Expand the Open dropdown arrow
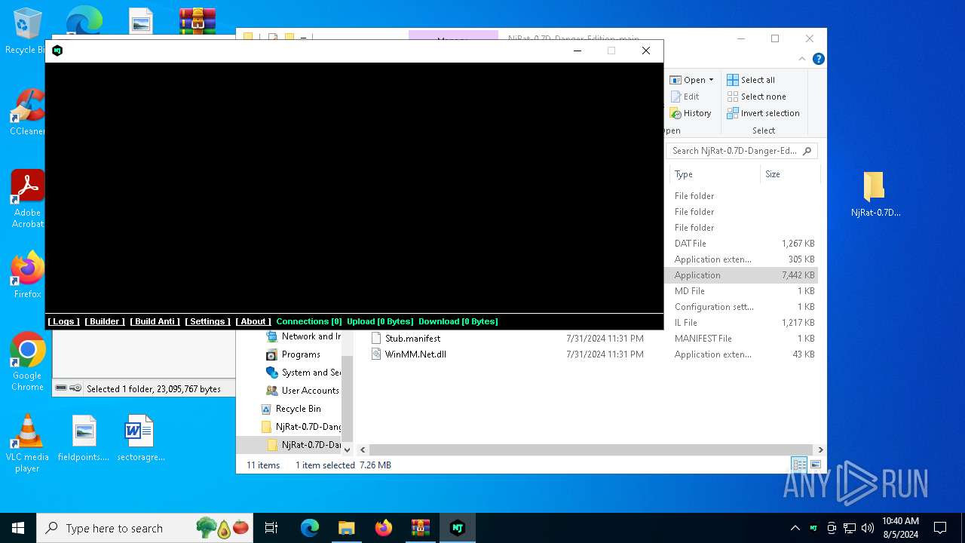 tap(711, 80)
